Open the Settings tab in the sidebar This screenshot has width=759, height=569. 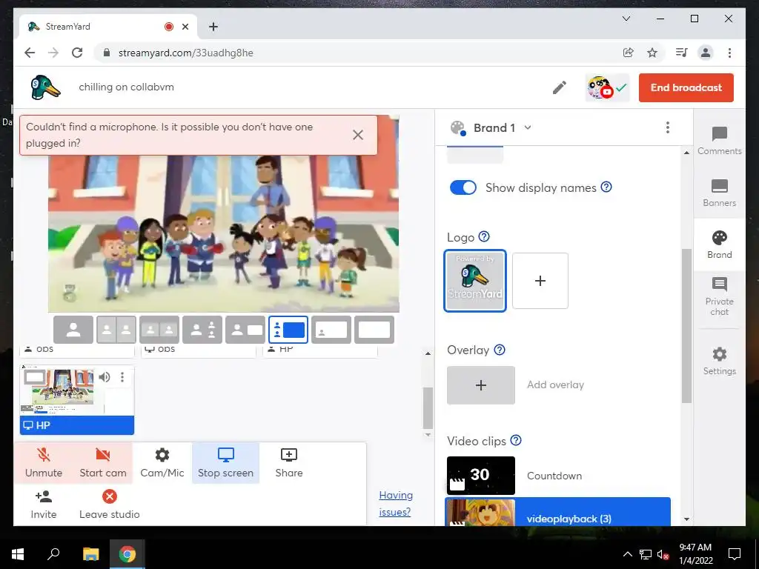click(719, 361)
